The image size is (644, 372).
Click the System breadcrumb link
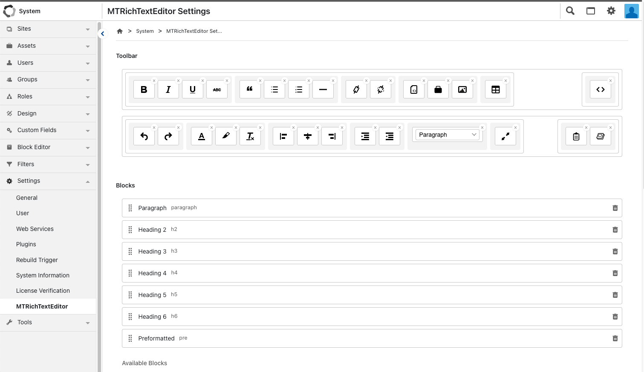click(145, 31)
